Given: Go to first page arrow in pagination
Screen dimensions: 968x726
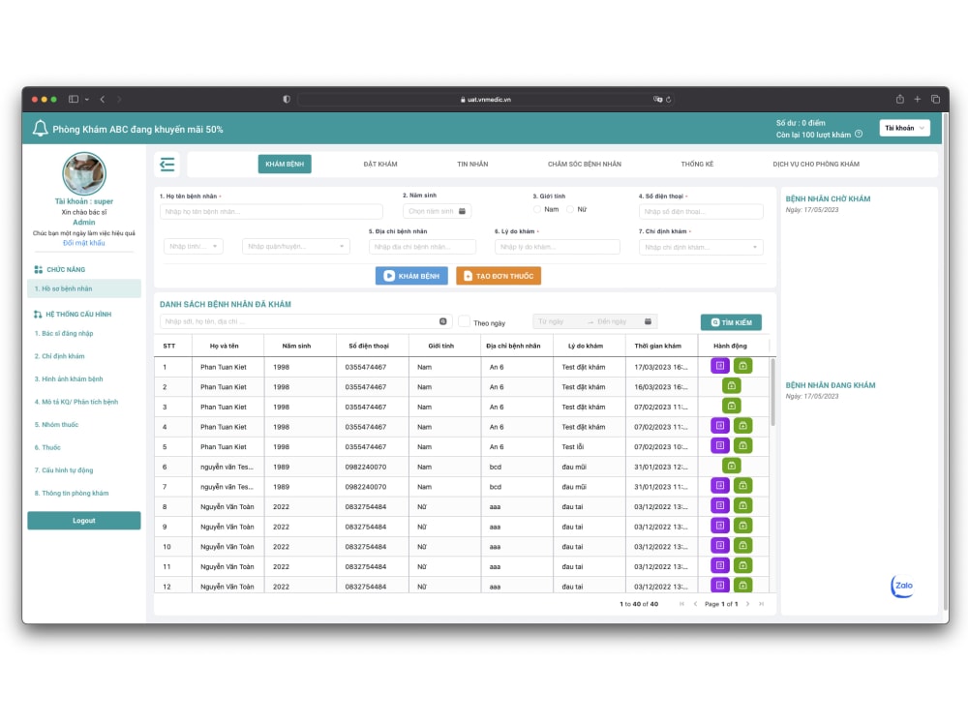Looking at the screenshot, I should tap(681, 604).
